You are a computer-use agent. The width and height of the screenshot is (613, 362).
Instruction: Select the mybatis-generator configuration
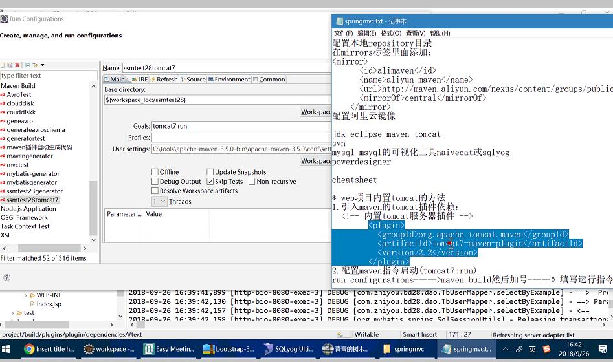[x=33, y=173]
